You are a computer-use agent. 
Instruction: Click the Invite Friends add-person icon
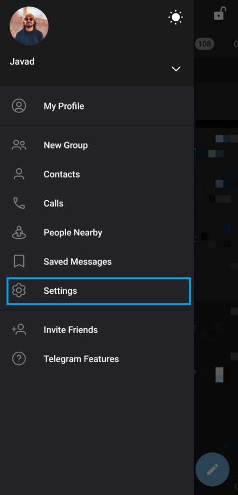coord(19,330)
